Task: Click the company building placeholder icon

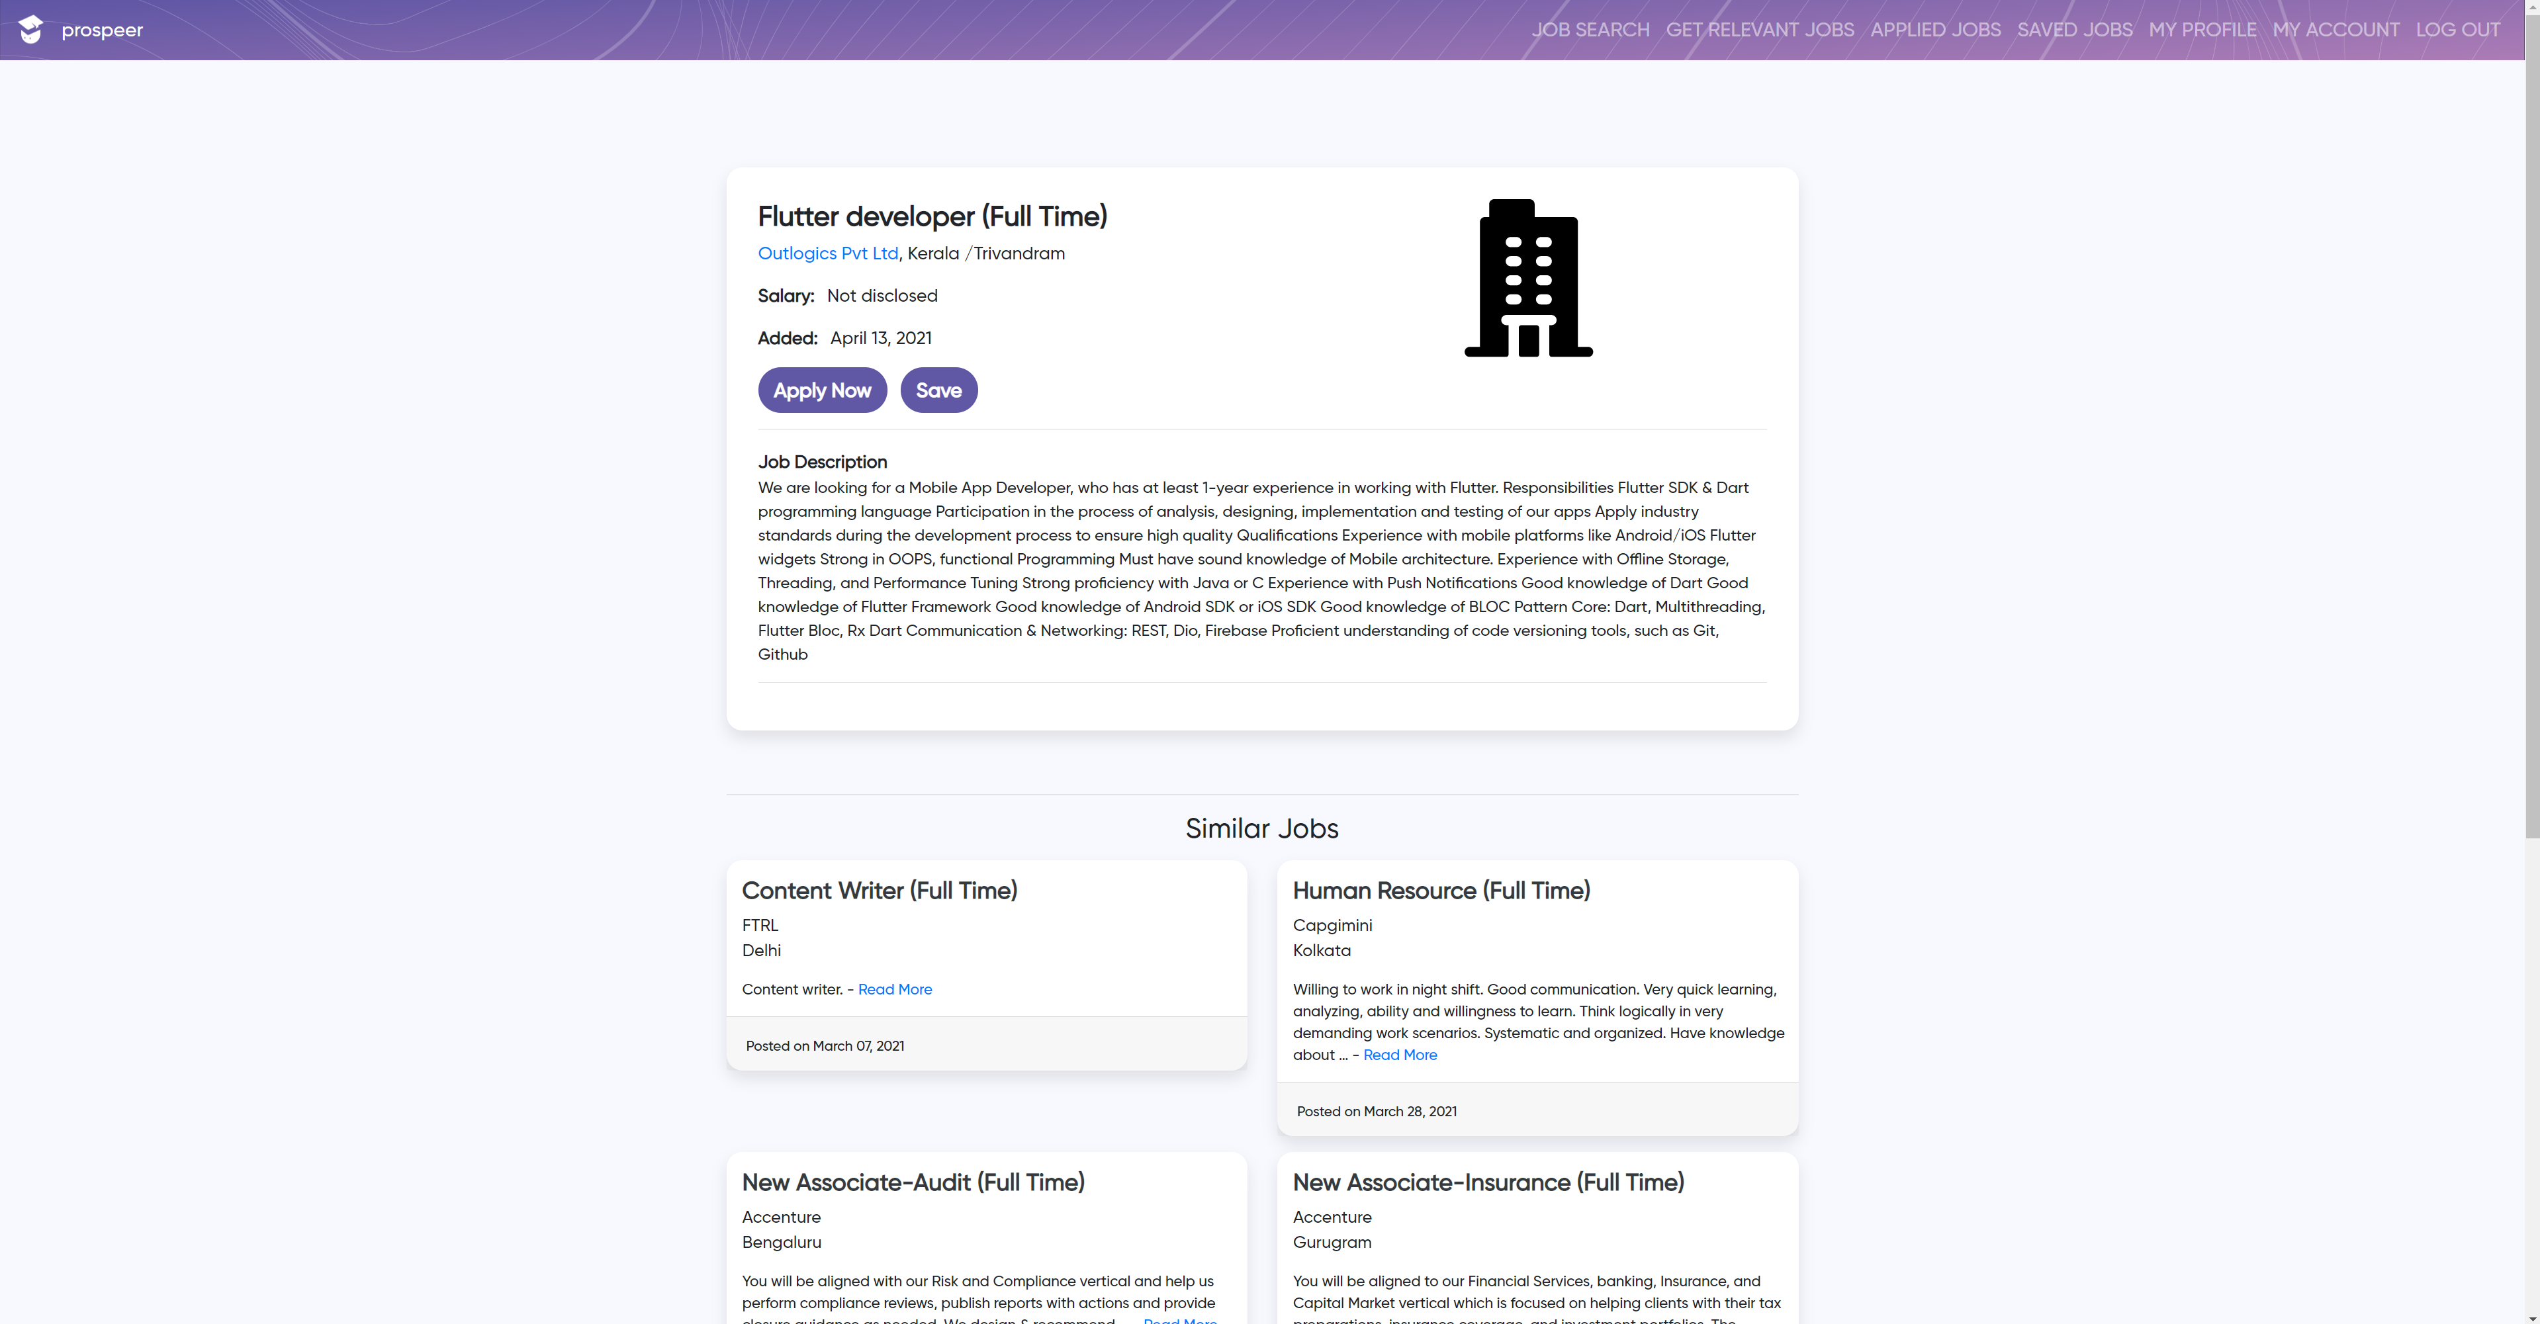Action: pyautogui.click(x=1528, y=278)
